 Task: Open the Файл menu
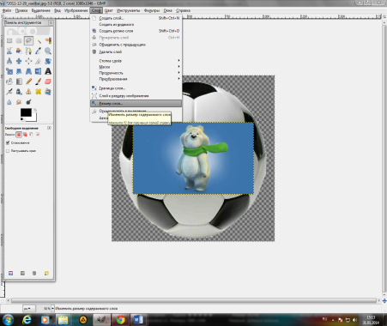[x=7, y=10]
